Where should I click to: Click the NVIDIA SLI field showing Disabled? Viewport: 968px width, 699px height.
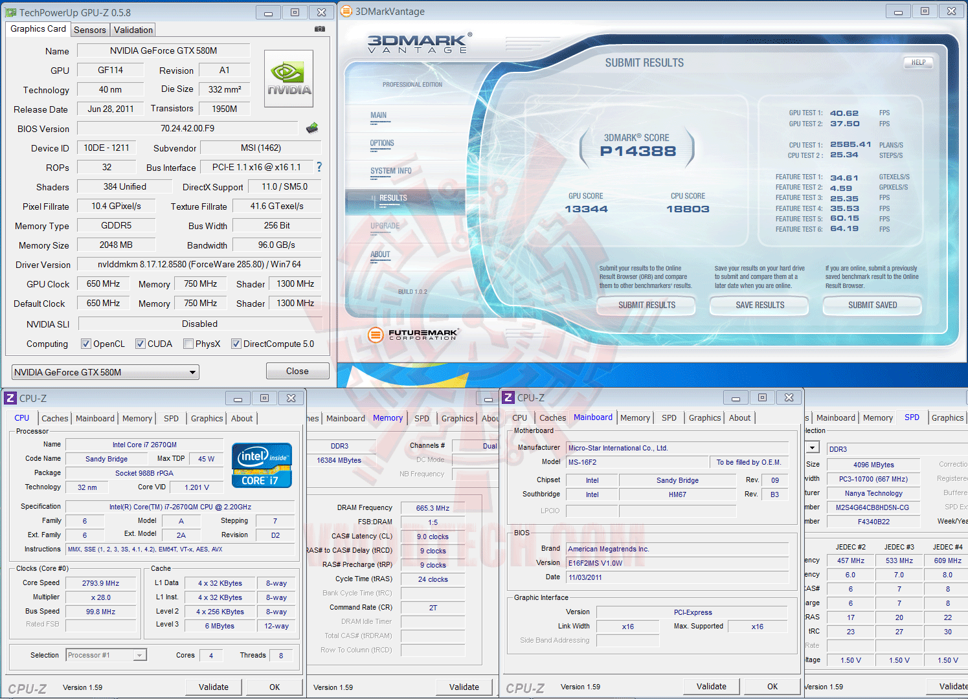(x=199, y=324)
